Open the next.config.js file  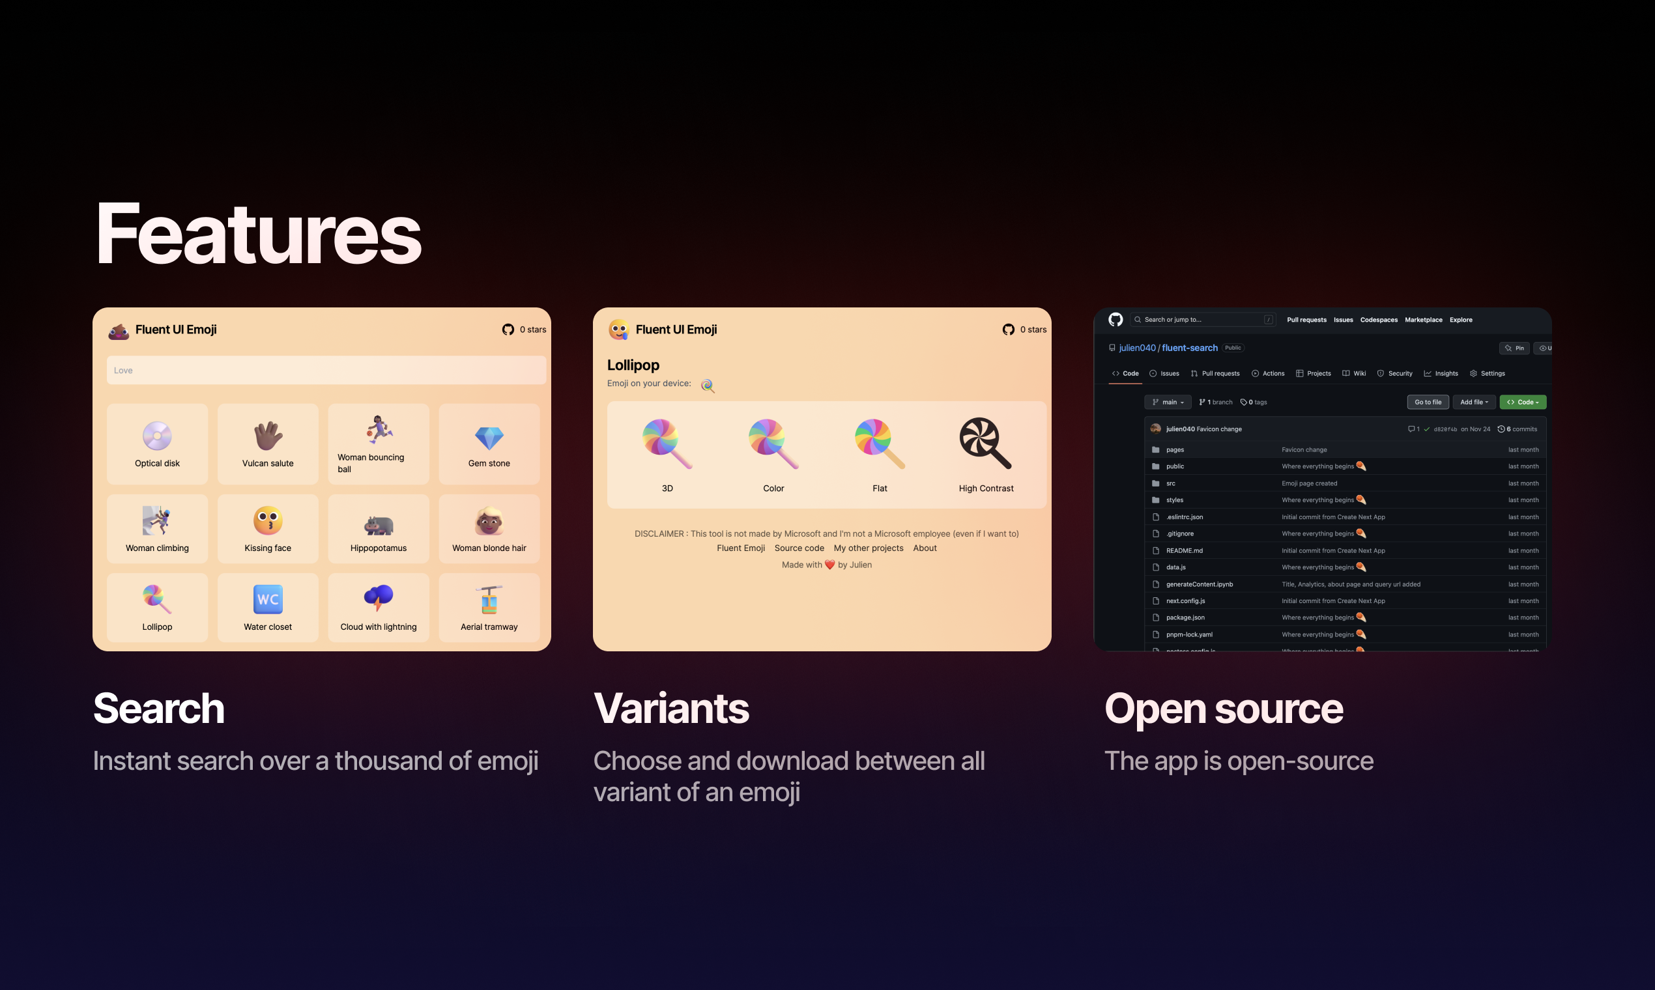point(1185,601)
